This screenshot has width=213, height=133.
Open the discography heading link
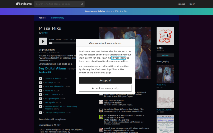click(163, 61)
